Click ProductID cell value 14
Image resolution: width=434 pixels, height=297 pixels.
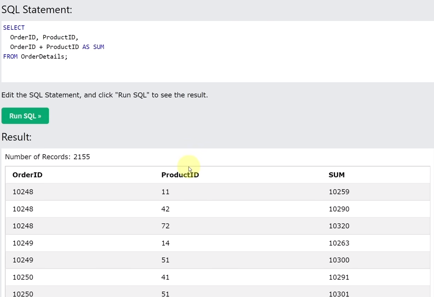[x=165, y=243]
